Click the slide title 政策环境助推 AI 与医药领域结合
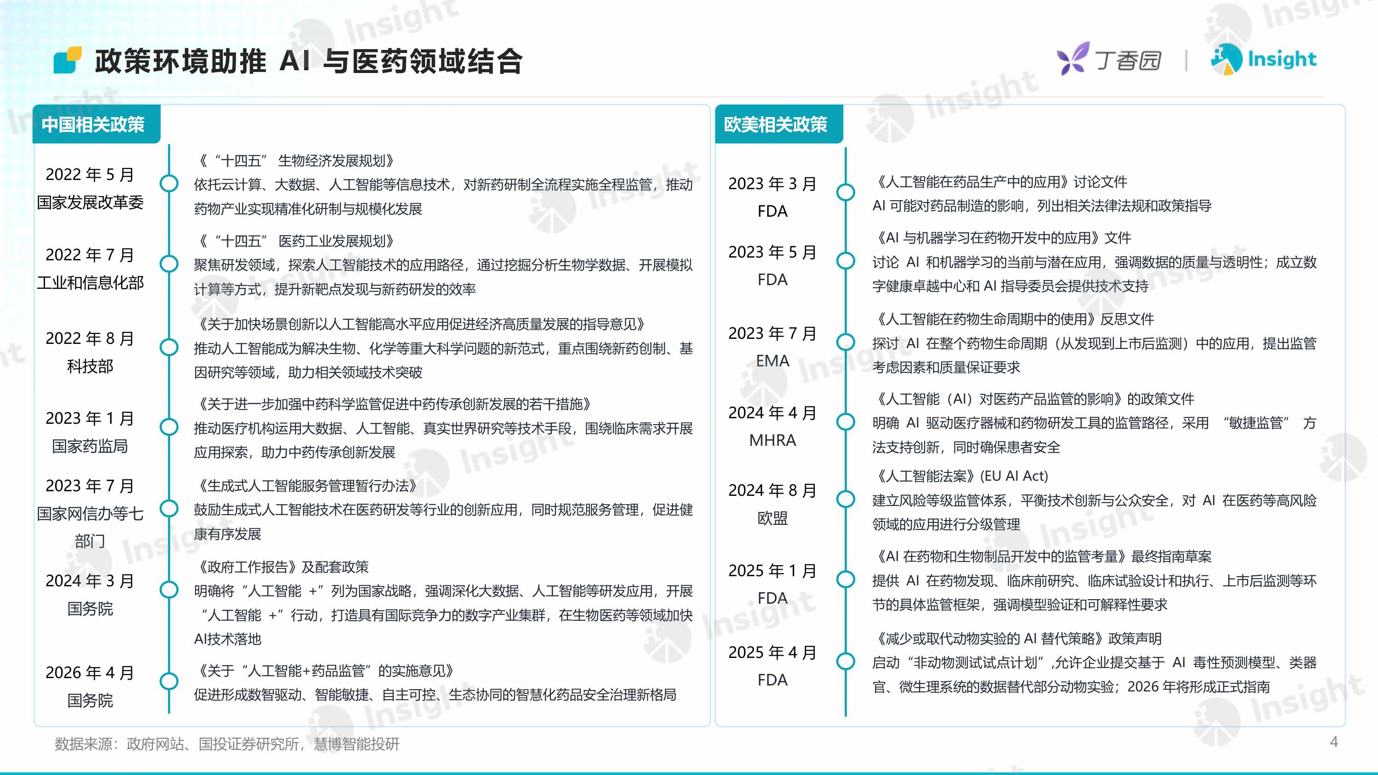The image size is (1378, 775). [309, 61]
